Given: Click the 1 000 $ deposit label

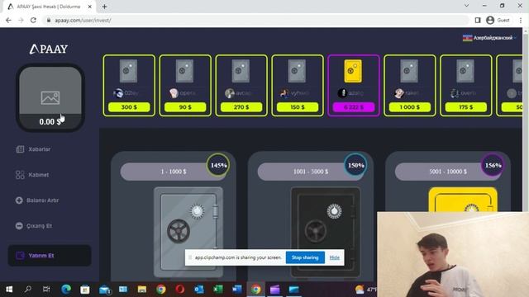Looking at the screenshot, I should point(410,107).
